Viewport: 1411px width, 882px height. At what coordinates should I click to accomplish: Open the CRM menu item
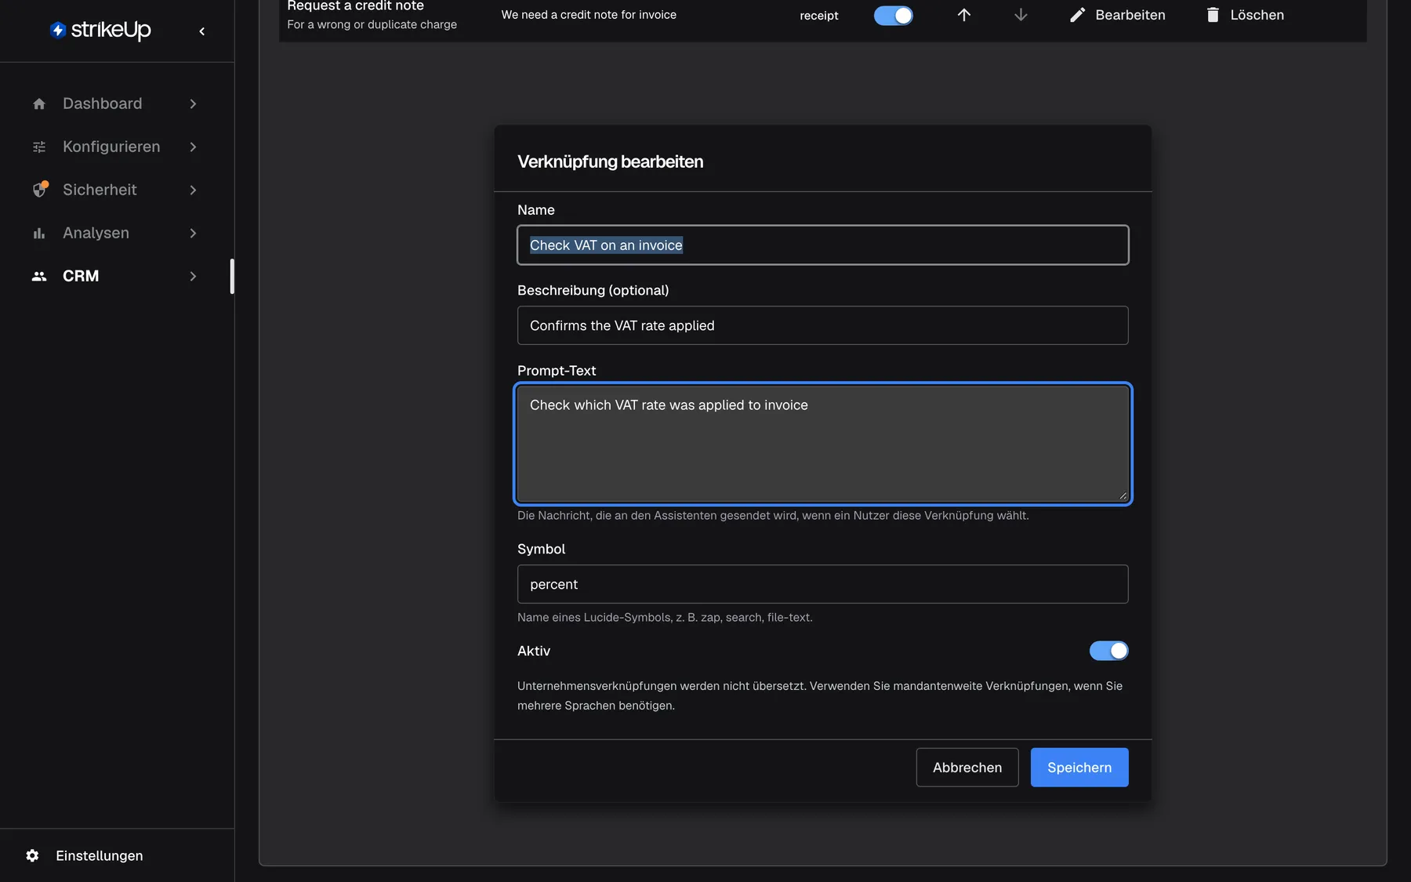(x=115, y=276)
